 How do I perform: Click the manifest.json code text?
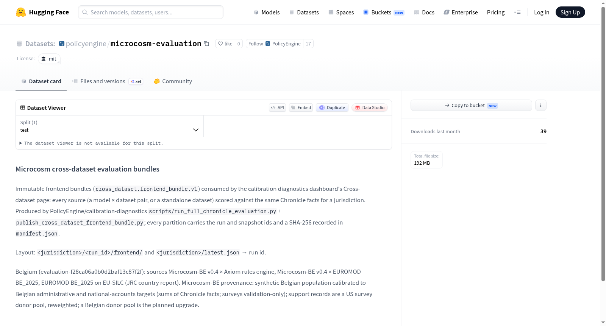37,234
